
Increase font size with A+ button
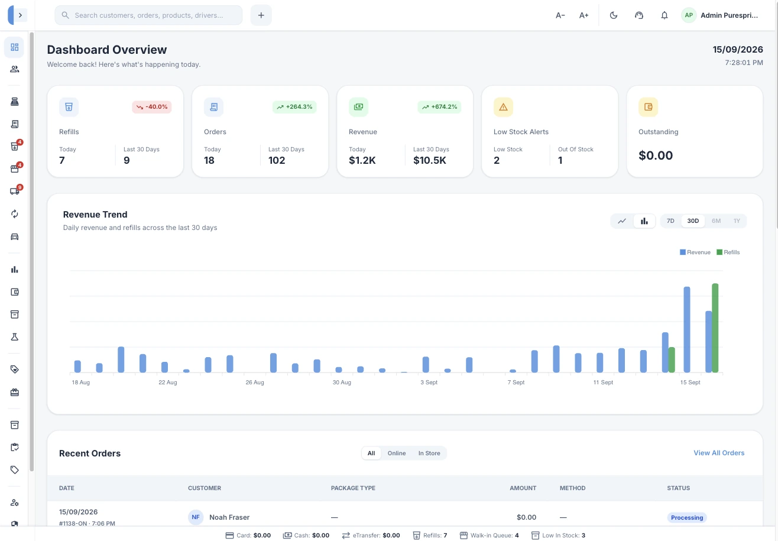click(584, 15)
